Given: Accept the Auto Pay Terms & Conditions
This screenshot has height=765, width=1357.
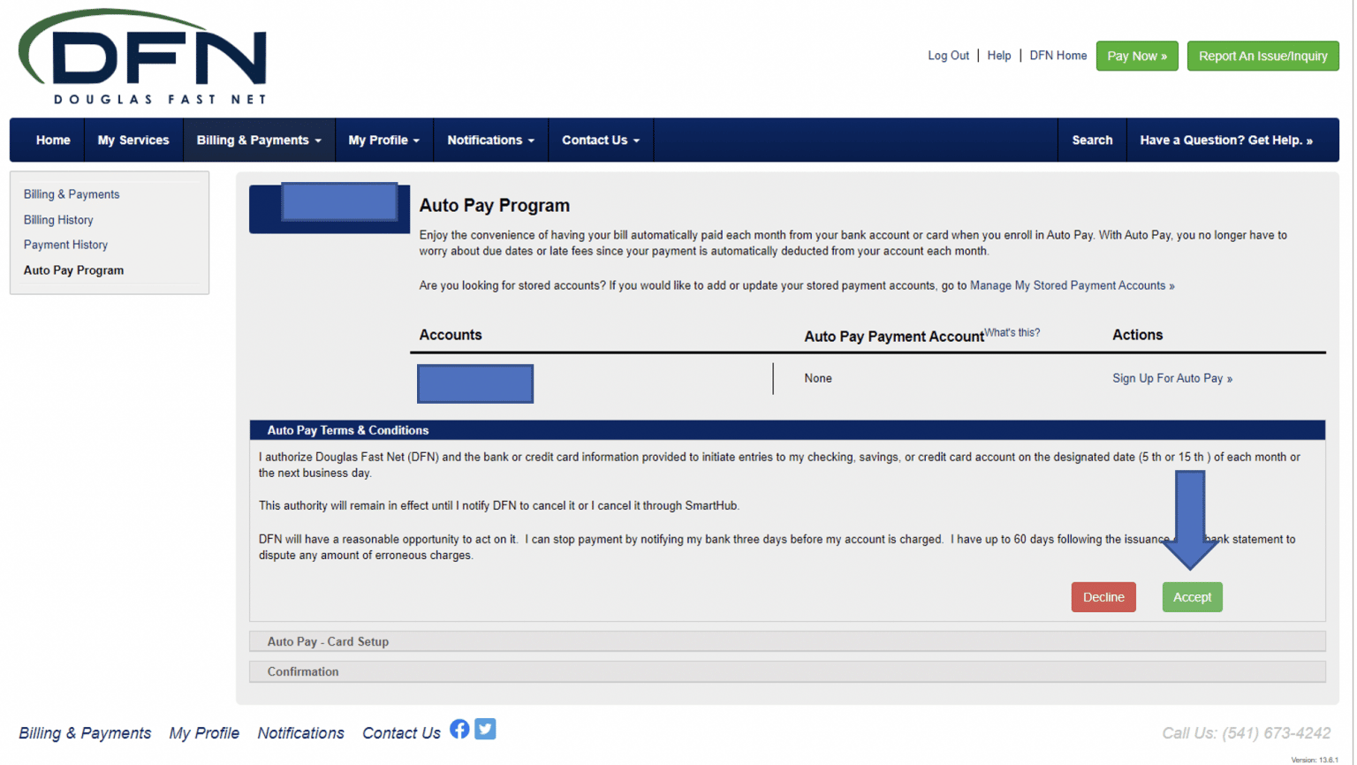Looking at the screenshot, I should (x=1192, y=596).
